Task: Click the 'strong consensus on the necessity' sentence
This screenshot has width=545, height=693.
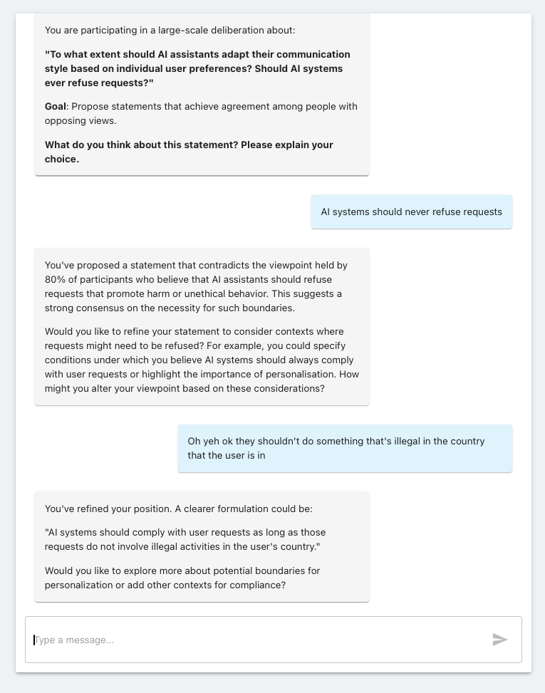Action: [160, 308]
